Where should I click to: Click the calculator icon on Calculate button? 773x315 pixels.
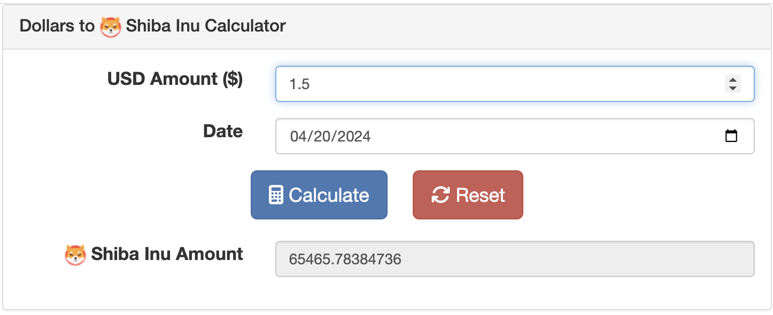276,194
